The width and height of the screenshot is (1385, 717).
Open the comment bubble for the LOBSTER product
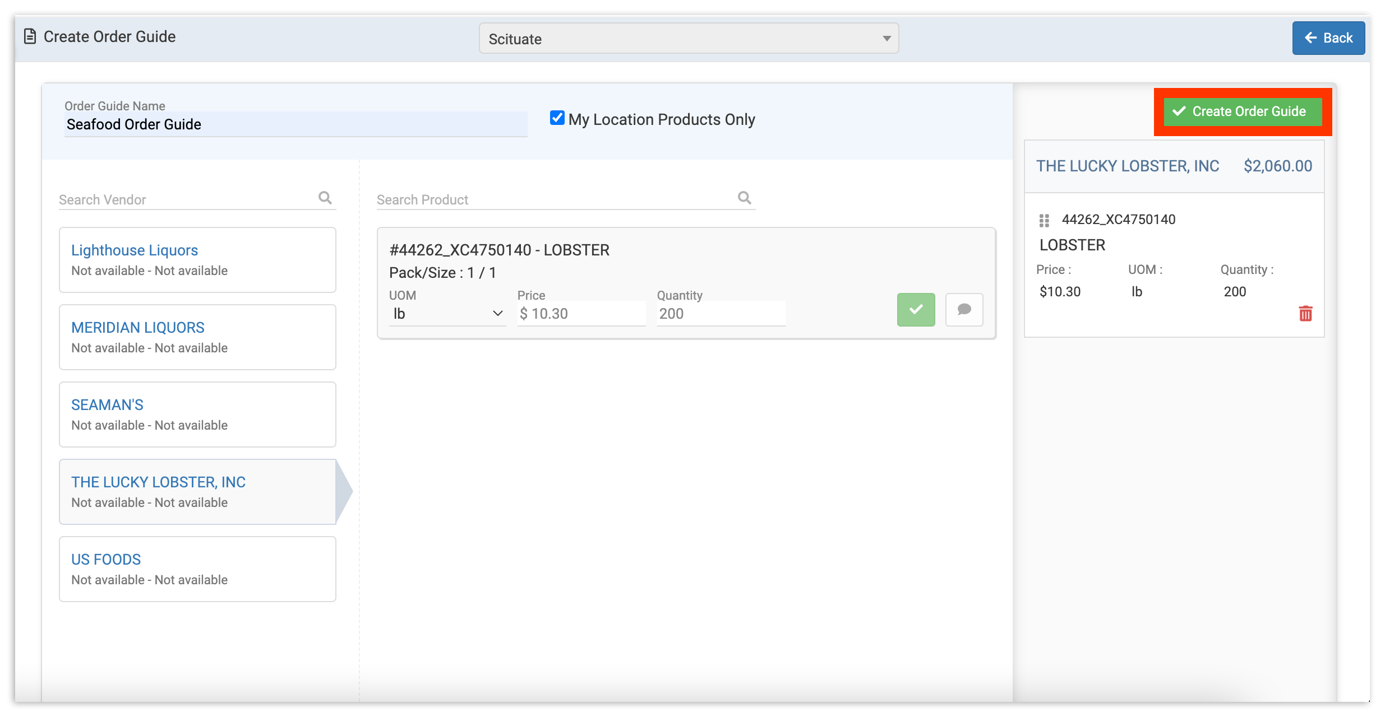tap(964, 310)
